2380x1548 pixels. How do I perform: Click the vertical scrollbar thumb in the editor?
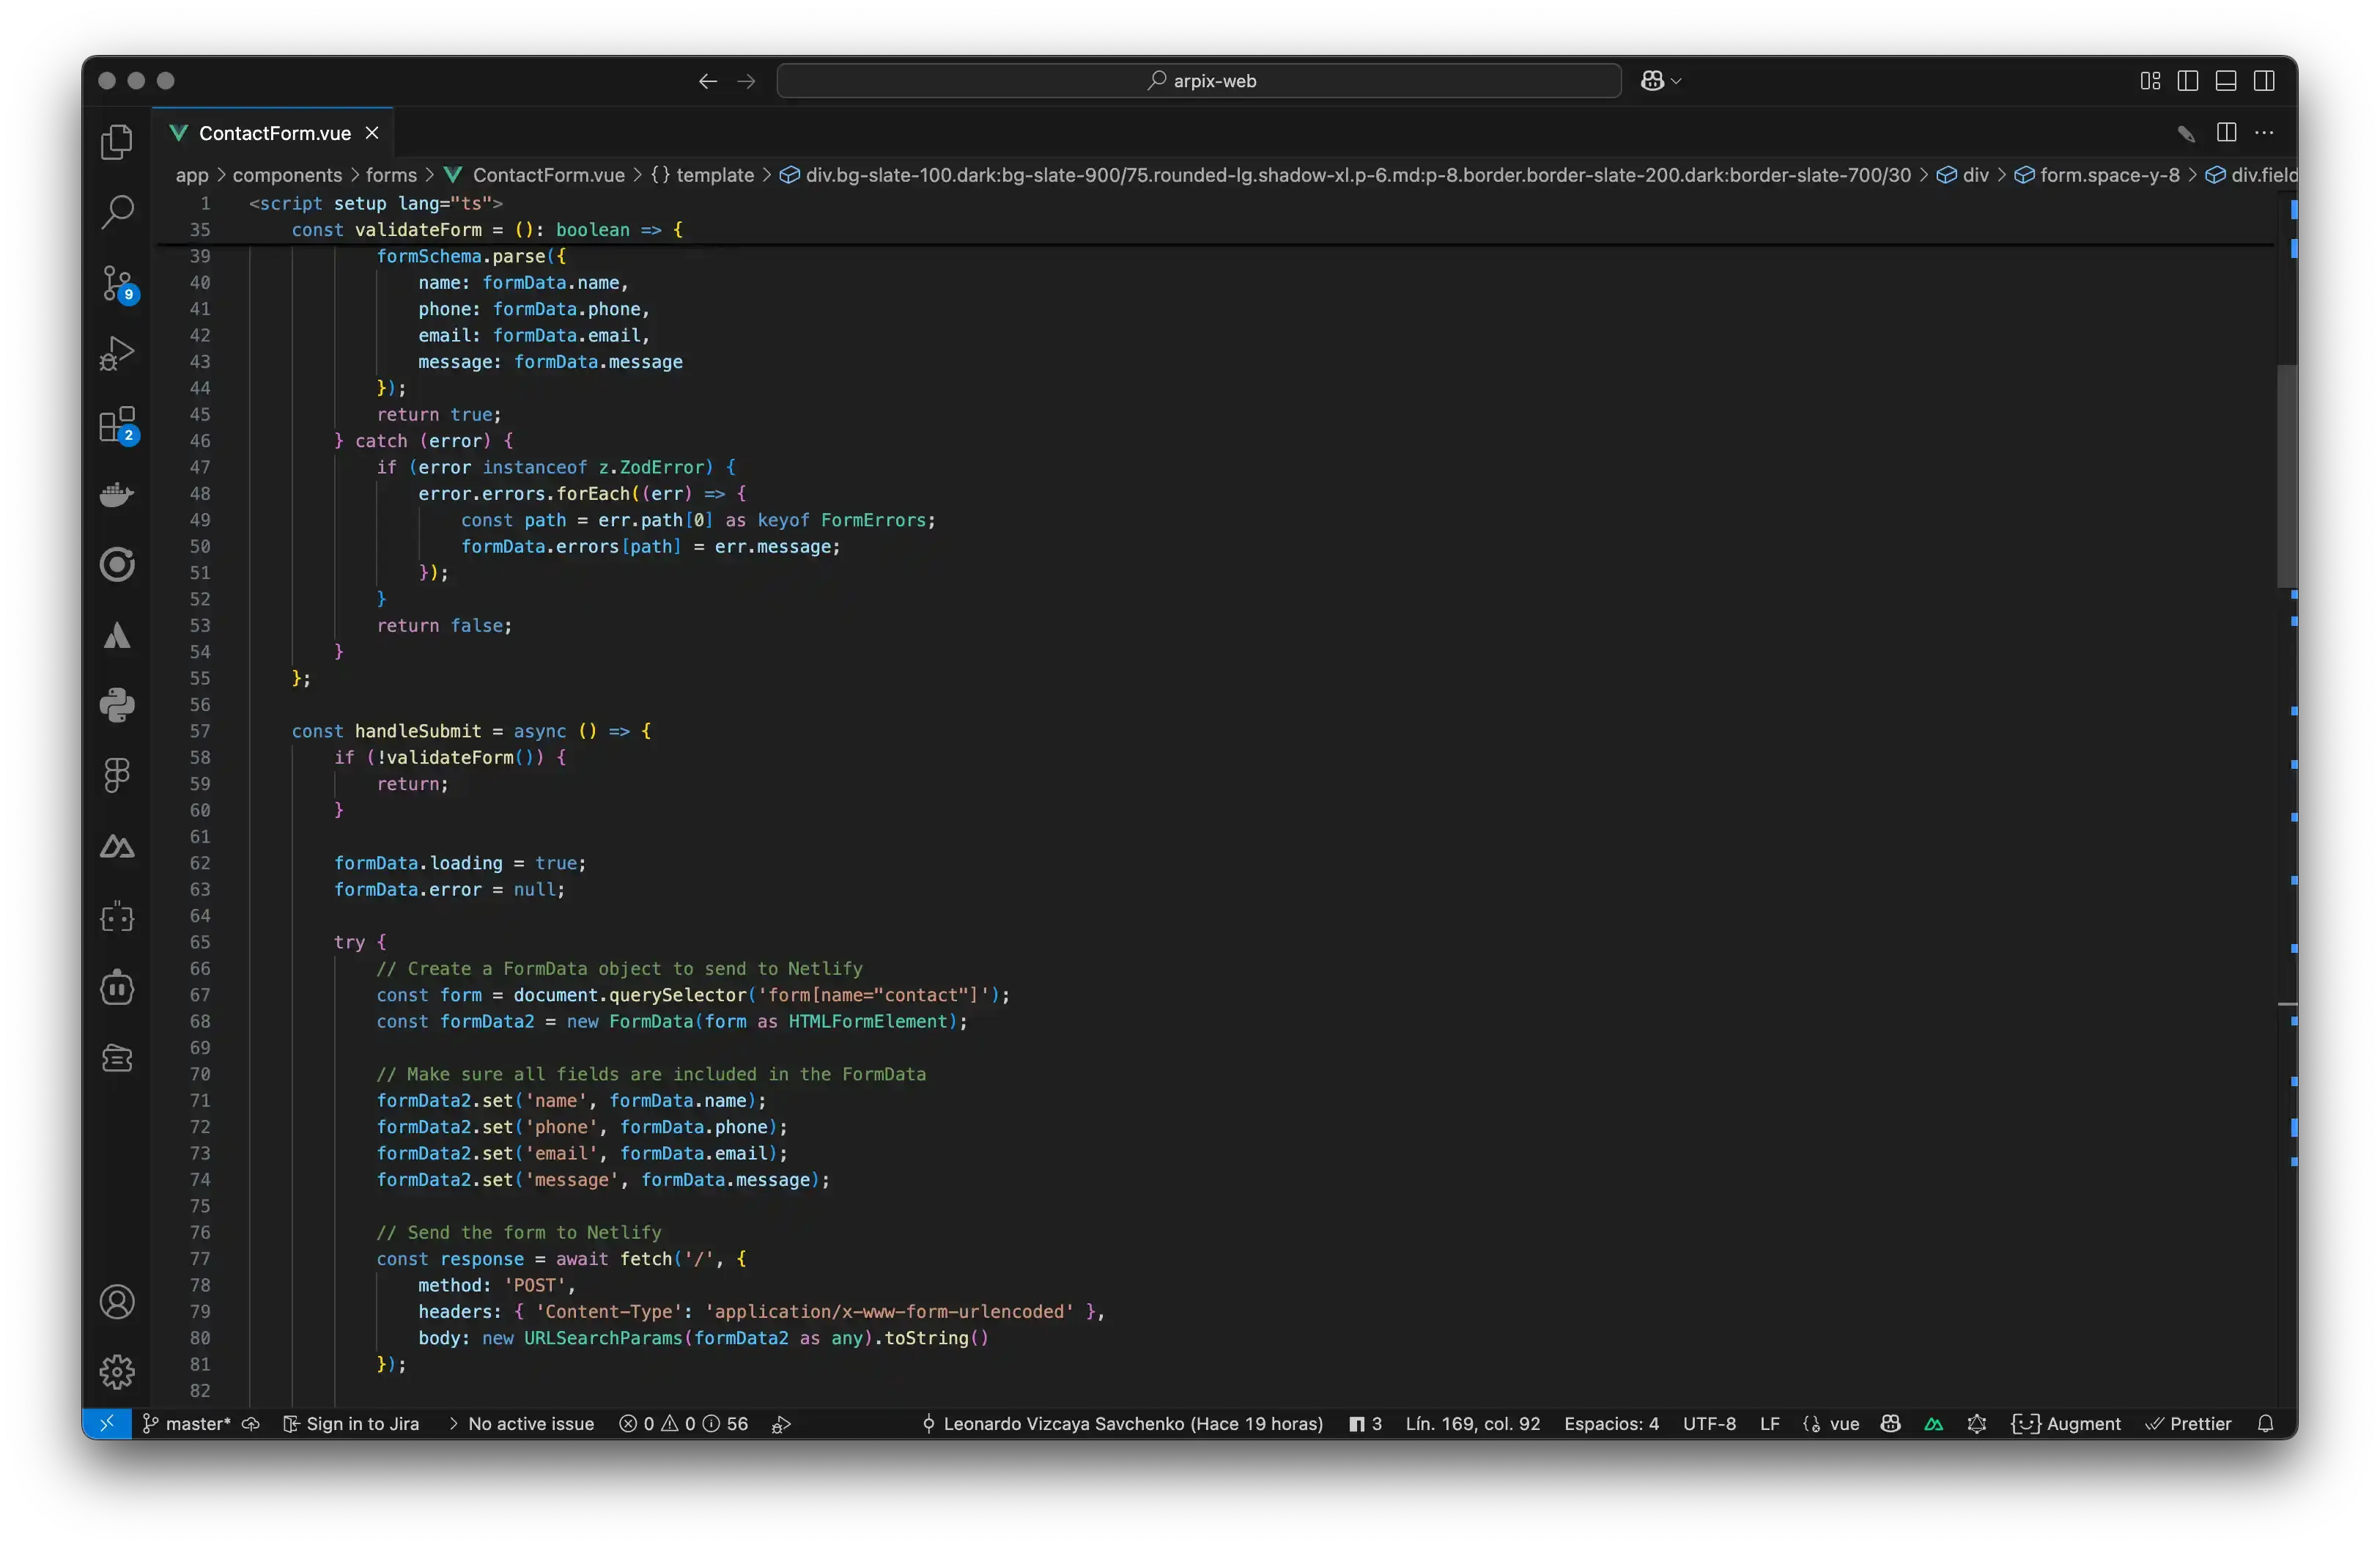[2287, 476]
